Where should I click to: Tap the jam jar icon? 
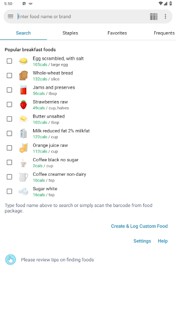24,90
